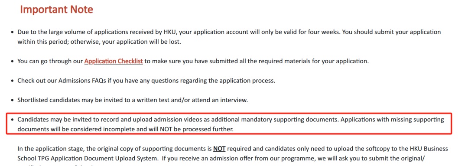Click bullet before 'Shortlisted candidates'
This screenshot has width=468, height=166.
[12, 100]
